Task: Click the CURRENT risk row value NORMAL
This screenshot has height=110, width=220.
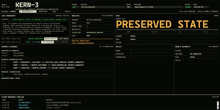Action: (x=133, y=36)
